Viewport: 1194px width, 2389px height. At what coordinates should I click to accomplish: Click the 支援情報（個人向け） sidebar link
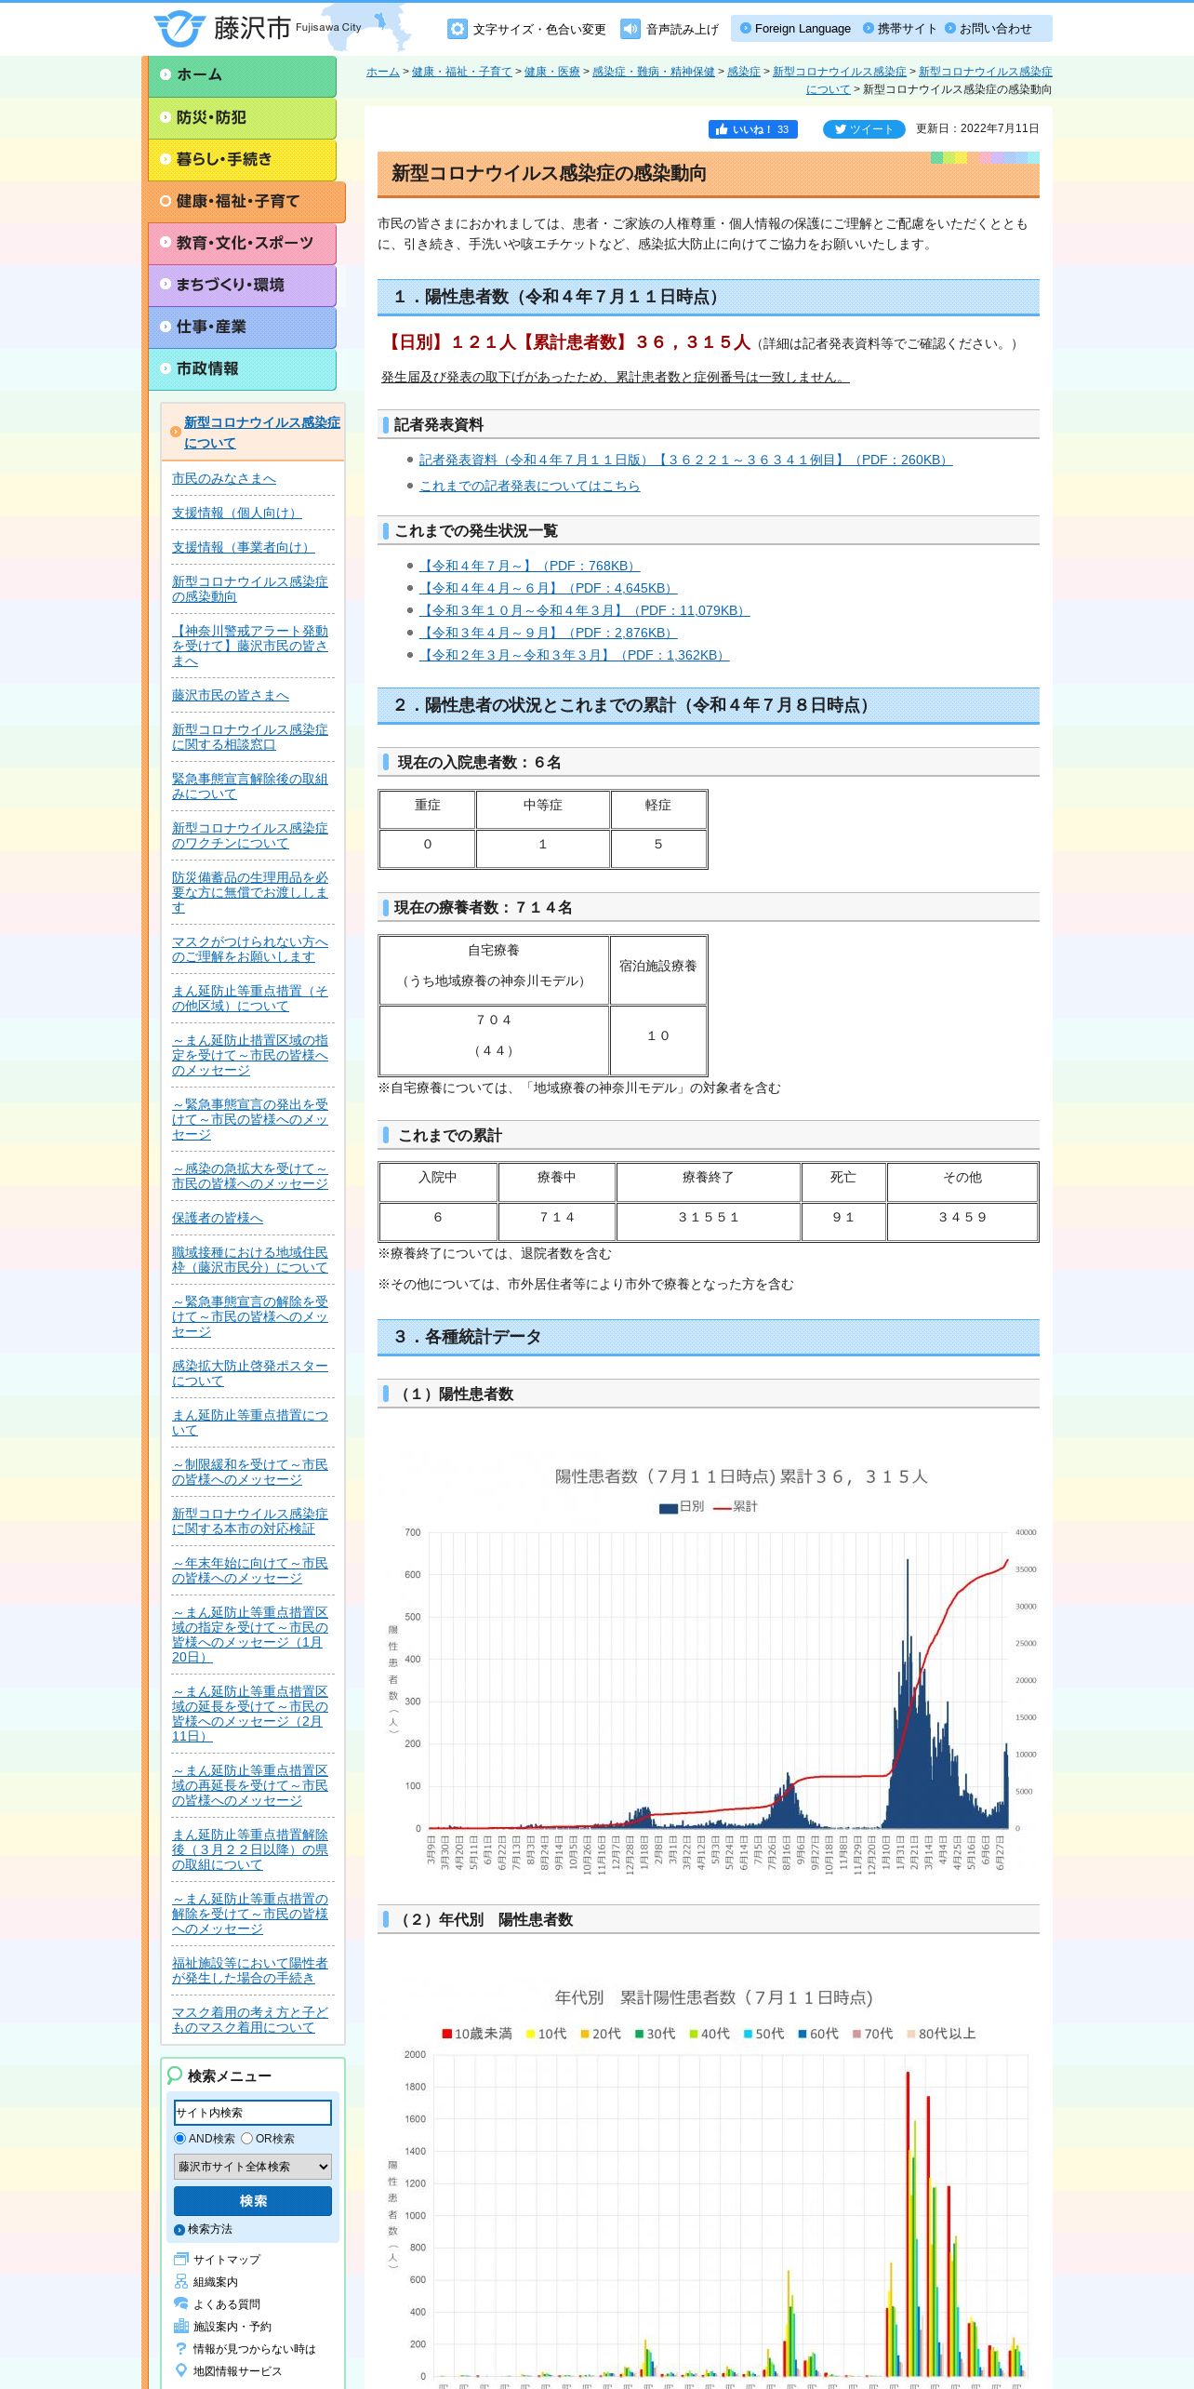(x=237, y=513)
